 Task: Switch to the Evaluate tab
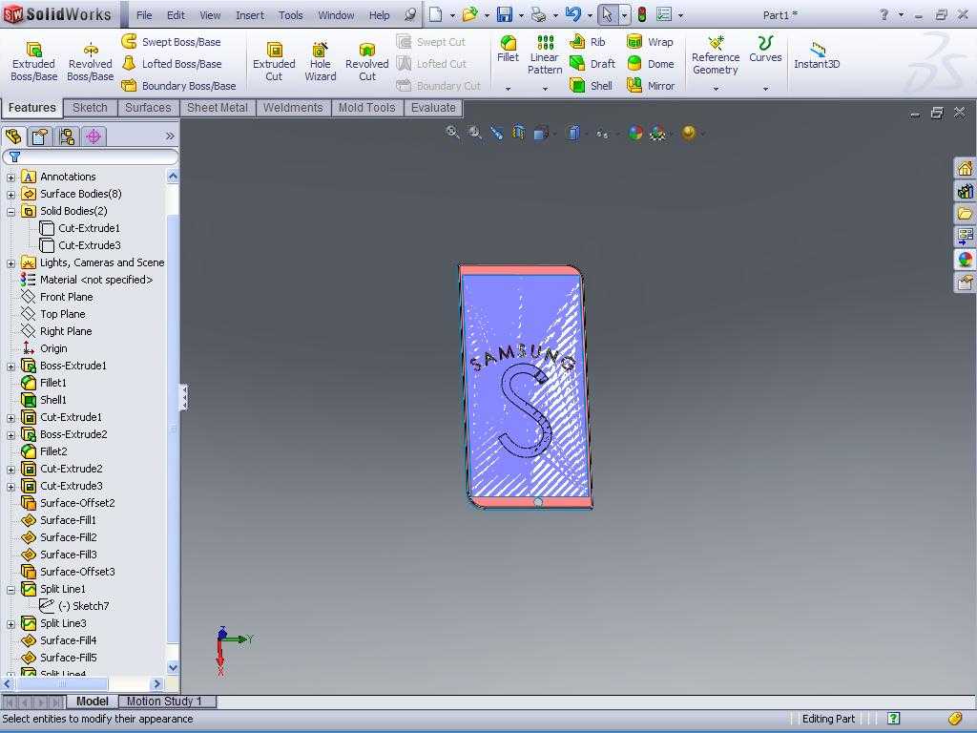(x=433, y=108)
